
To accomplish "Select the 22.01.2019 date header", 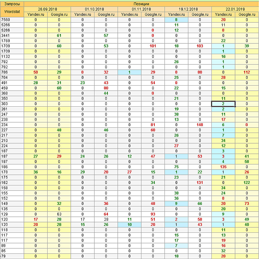I will [x=235, y=9].
